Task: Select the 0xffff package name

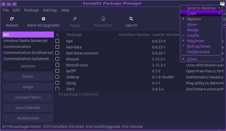Action: click(71, 71)
